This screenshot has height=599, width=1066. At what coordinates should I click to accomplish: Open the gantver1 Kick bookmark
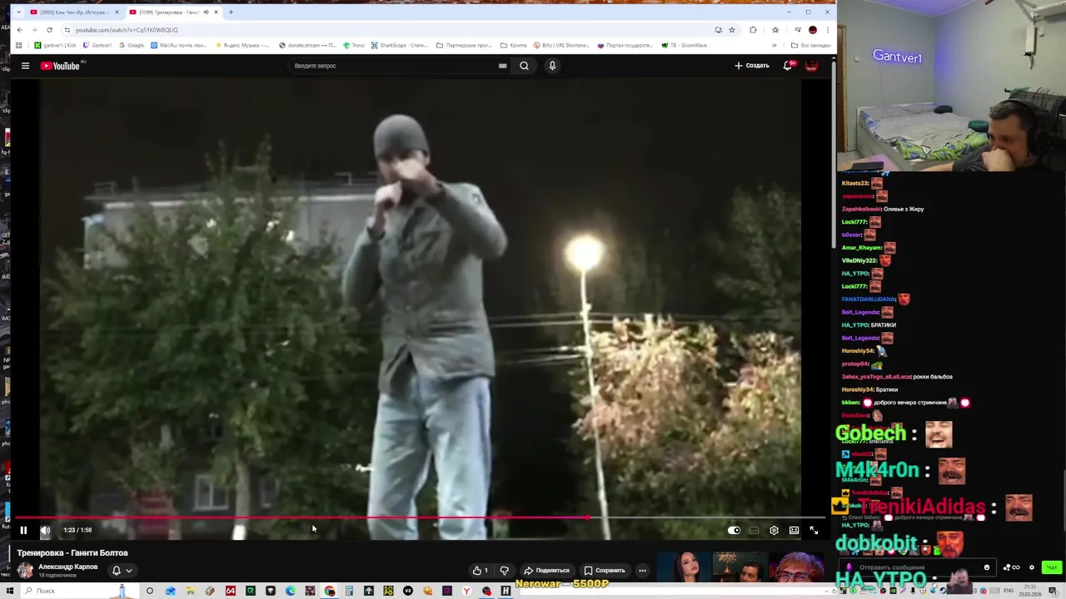click(56, 45)
